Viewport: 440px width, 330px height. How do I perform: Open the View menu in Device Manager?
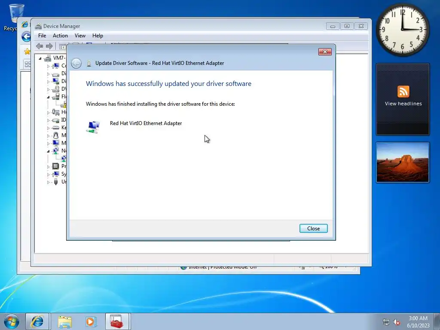coord(80,36)
